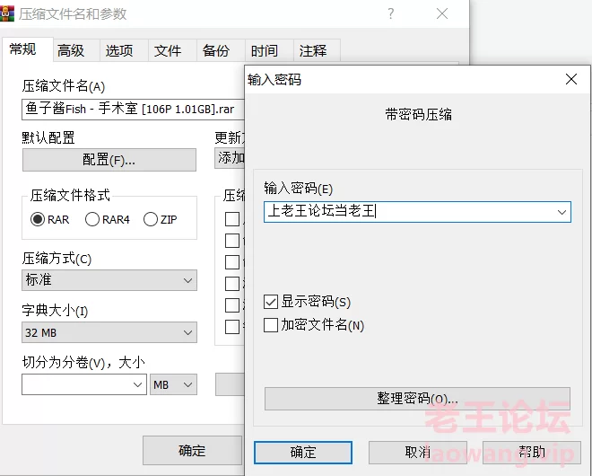Click the 压缩文件格式 group label
The height and width of the screenshot is (476, 592).
70,196
